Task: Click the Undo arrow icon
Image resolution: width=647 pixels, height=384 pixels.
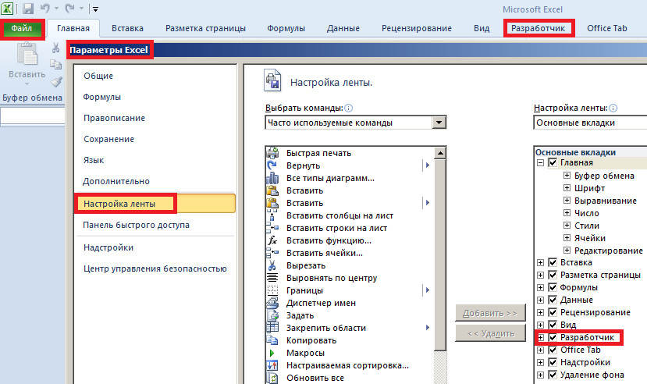Action: pyautogui.click(x=45, y=8)
